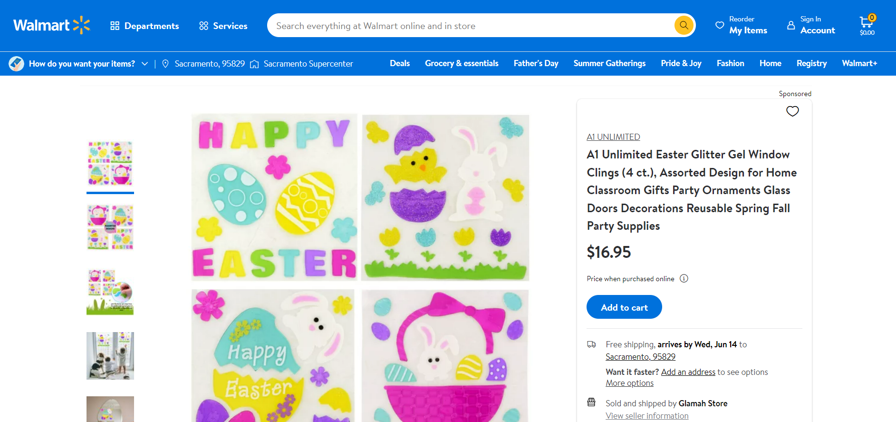Click the price info circle icon
Image resolution: width=896 pixels, height=422 pixels.
point(684,278)
